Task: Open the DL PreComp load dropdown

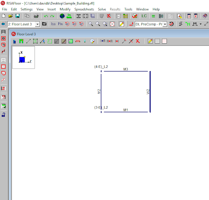Action: [165, 24]
